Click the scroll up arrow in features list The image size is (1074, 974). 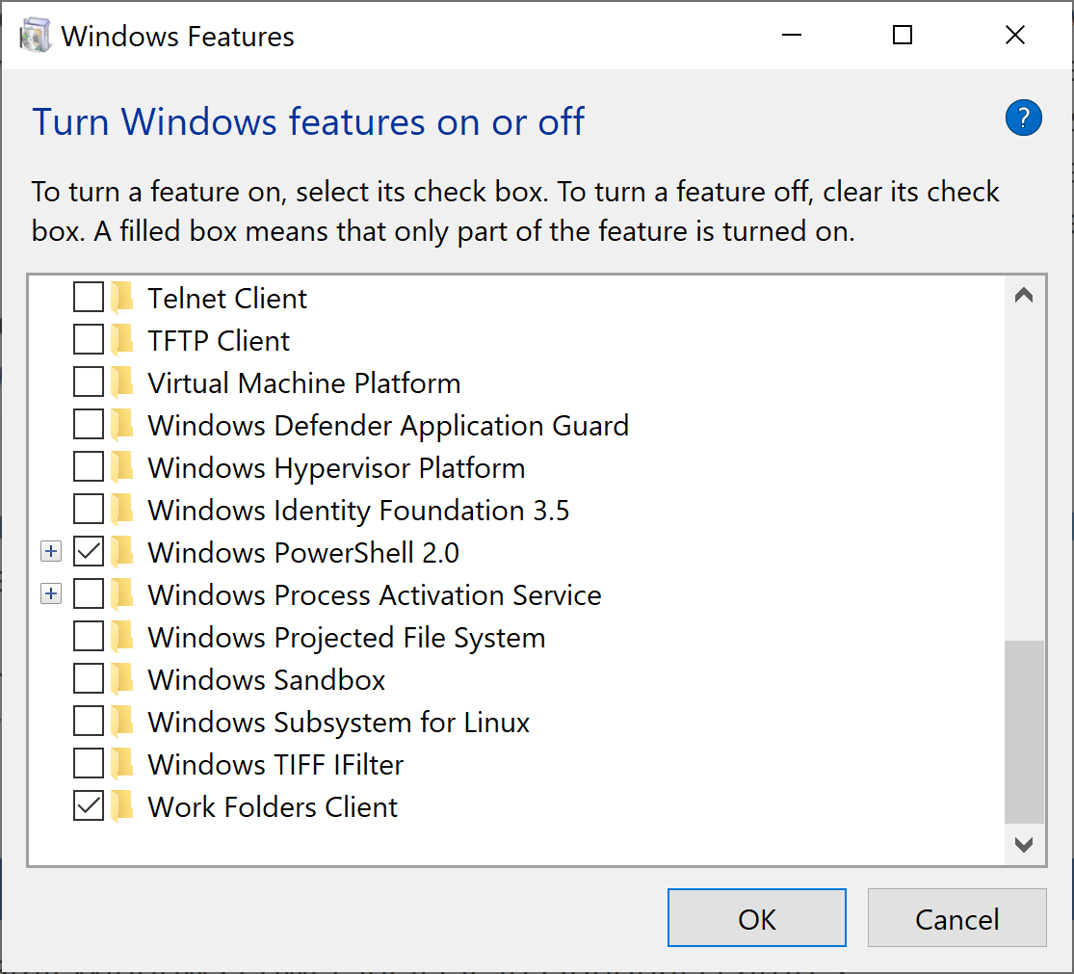click(x=1024, y=296)
